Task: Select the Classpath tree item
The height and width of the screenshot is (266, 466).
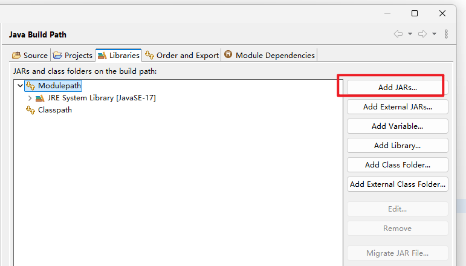Action: [54, 110]
